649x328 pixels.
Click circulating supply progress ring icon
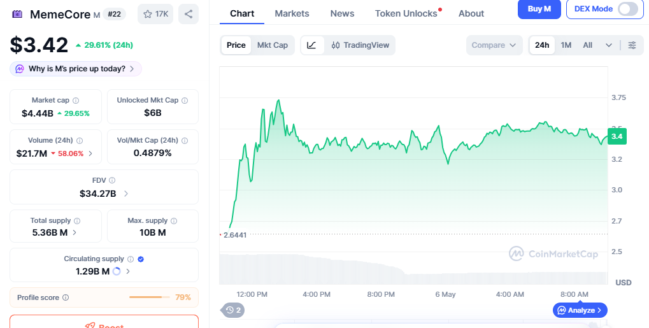pos(117,271)
